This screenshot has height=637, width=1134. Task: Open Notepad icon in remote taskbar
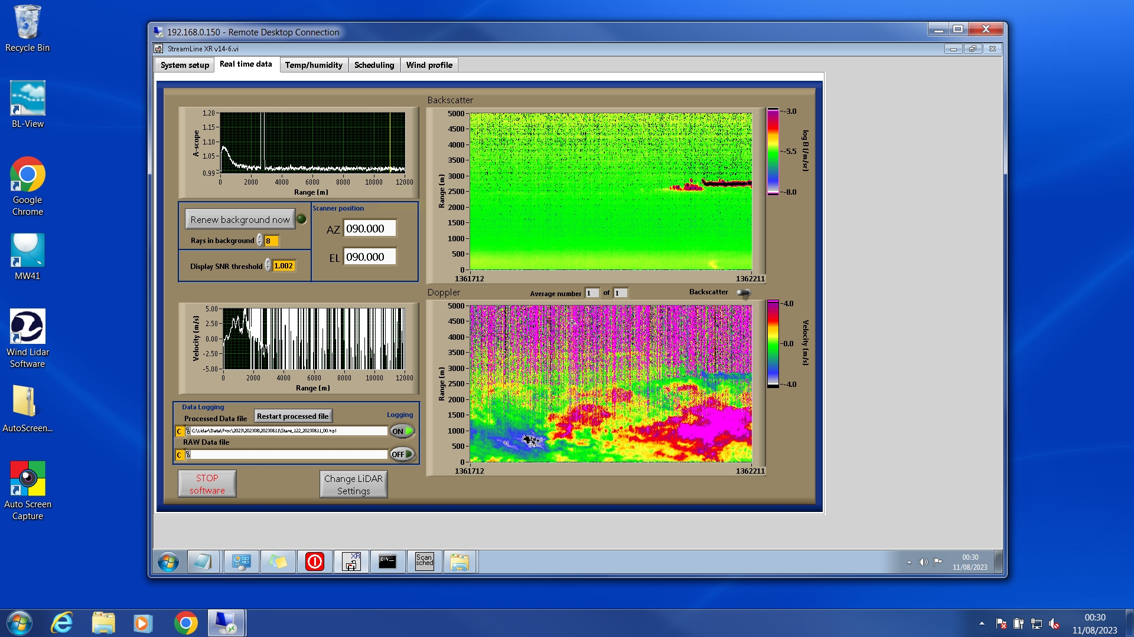click(x=203, y=561)
